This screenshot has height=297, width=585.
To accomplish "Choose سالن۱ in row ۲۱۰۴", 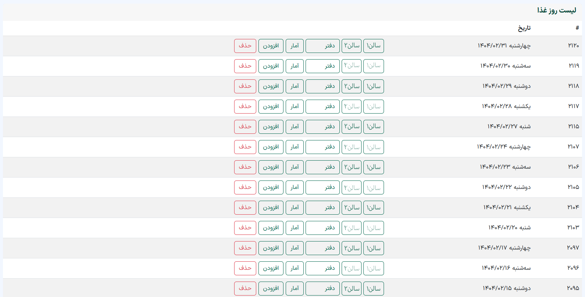I will pyautogui.click(x=374, y=208).
